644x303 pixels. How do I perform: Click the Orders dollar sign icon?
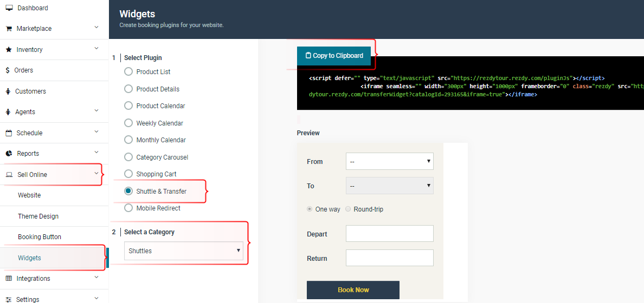tap(8, 70)
